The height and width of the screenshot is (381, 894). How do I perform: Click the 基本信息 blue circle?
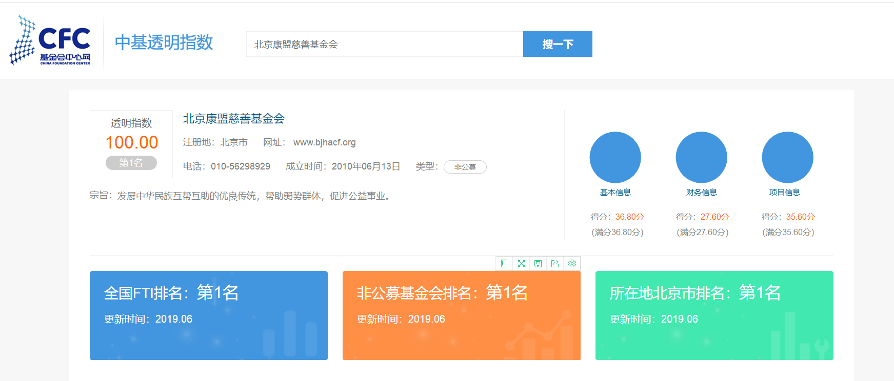(x=615, y=157)
